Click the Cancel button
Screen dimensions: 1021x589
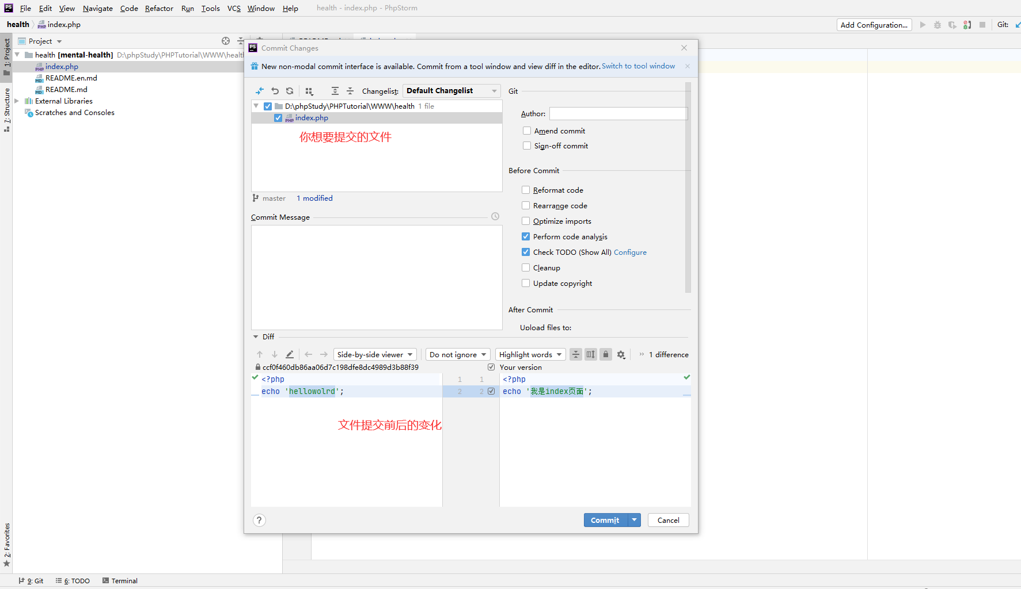click(668, 520)
